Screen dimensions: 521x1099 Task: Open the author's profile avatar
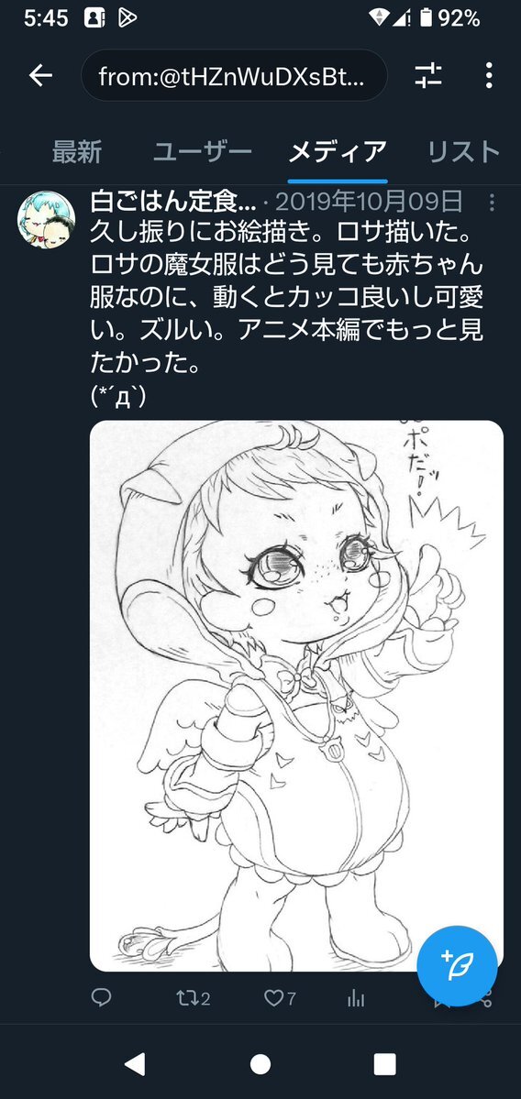(x=46, y=219)
